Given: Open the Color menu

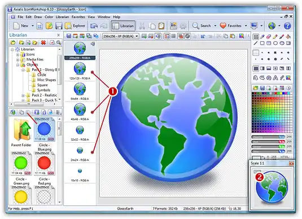Looking at the screenshot, I should [x=49, y=17].
